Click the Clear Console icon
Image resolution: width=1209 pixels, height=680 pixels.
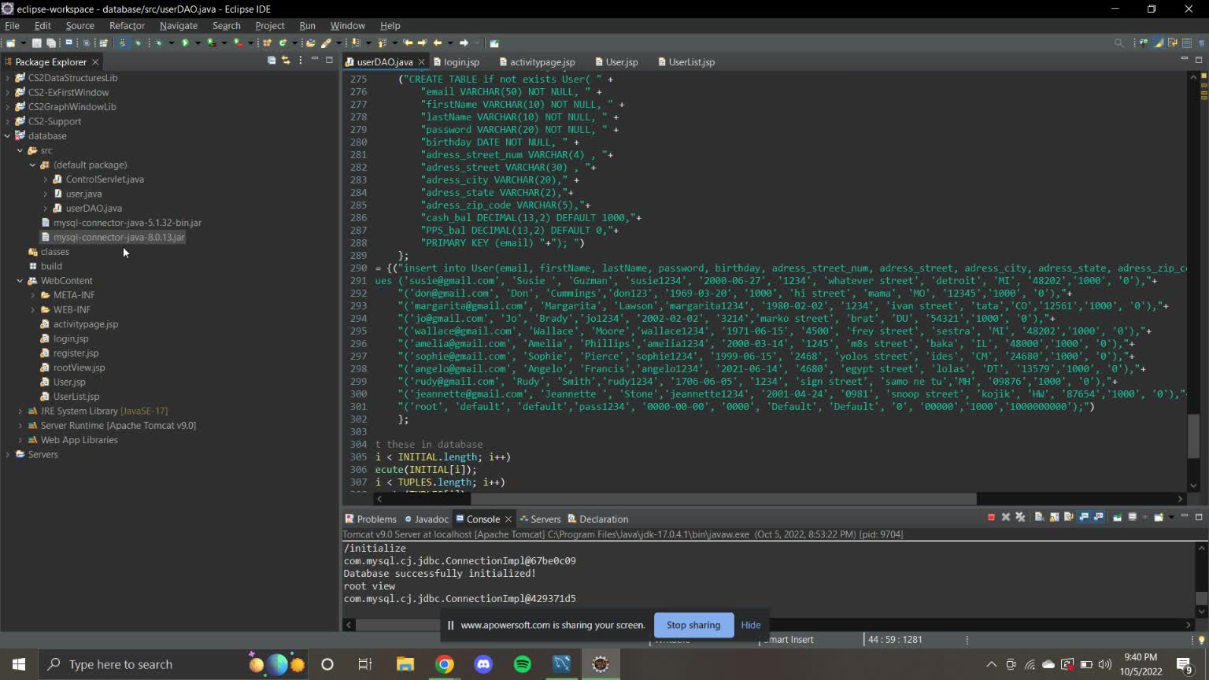(1039, 517)
